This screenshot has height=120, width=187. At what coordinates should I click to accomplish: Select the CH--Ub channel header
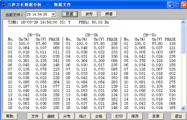(92, 35)
